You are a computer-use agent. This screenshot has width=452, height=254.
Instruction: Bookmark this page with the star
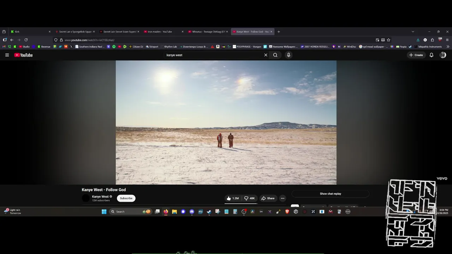pos(388,40)
